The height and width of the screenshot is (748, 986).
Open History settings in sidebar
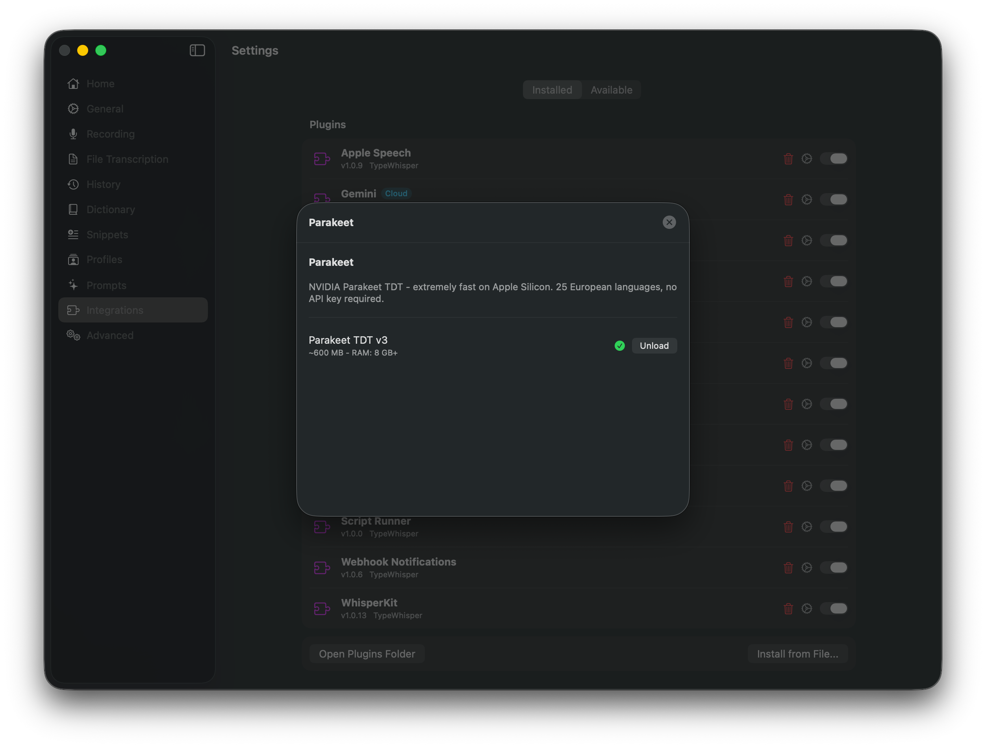coord(104,184)
